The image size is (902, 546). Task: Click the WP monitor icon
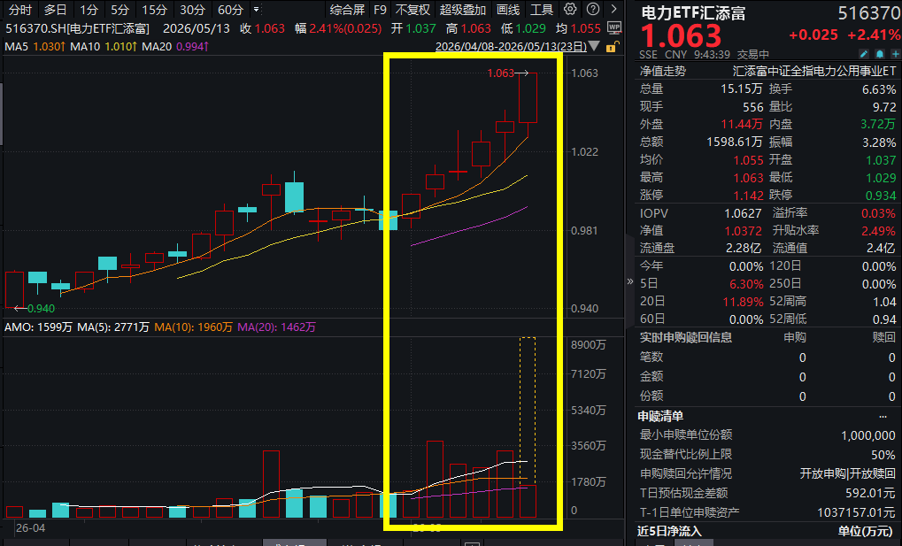point(614,27)
